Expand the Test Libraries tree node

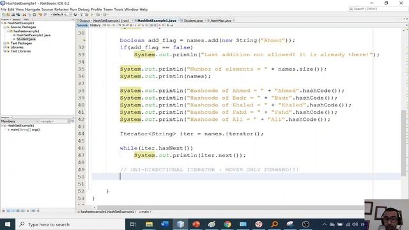[5, 51]
